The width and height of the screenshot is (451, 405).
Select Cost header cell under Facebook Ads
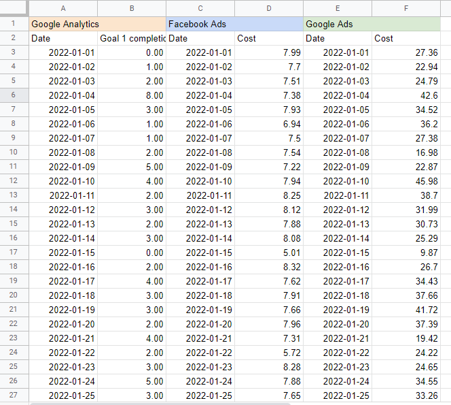pyautogui.click(x=269, y=38)
